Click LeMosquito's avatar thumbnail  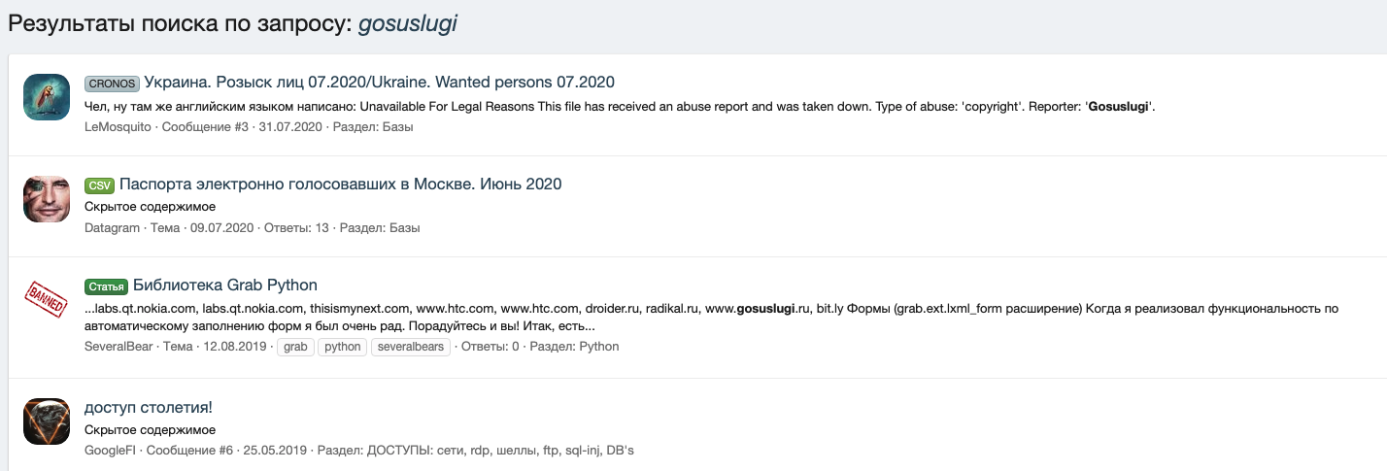point(47,97)
